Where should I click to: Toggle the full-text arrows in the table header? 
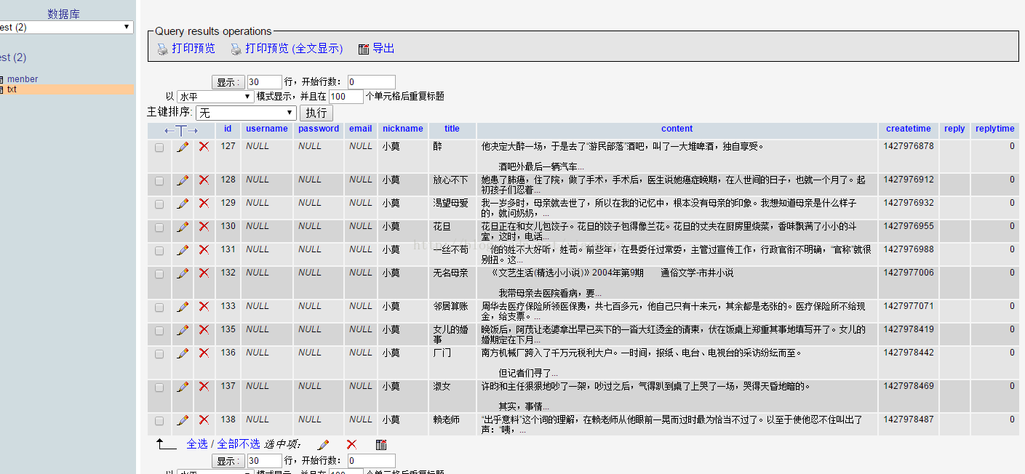tap(181, 130)
